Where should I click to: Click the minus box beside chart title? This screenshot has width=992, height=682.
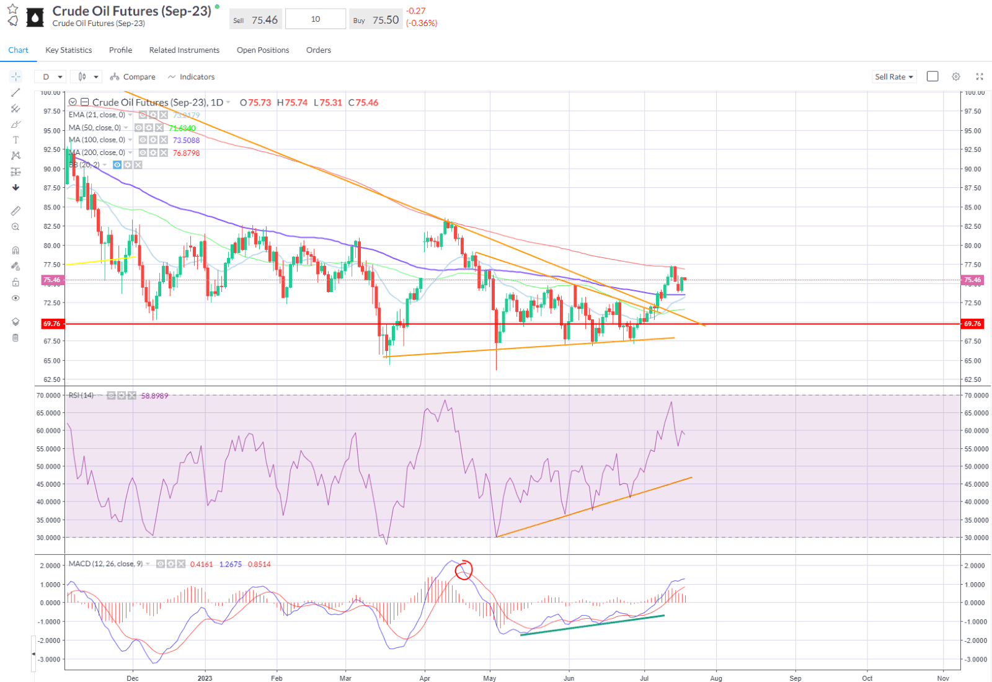(x=85, y=102)
